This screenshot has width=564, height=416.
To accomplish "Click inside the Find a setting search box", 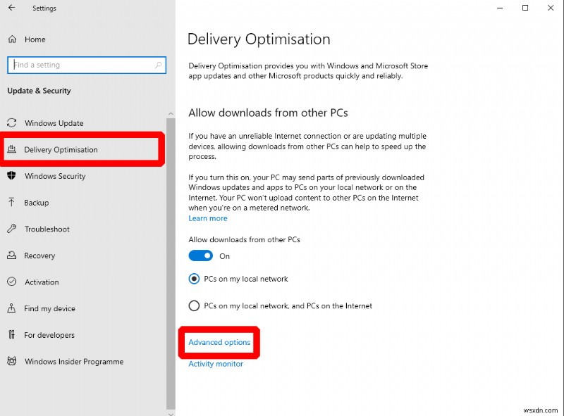I will click(86, 65).
